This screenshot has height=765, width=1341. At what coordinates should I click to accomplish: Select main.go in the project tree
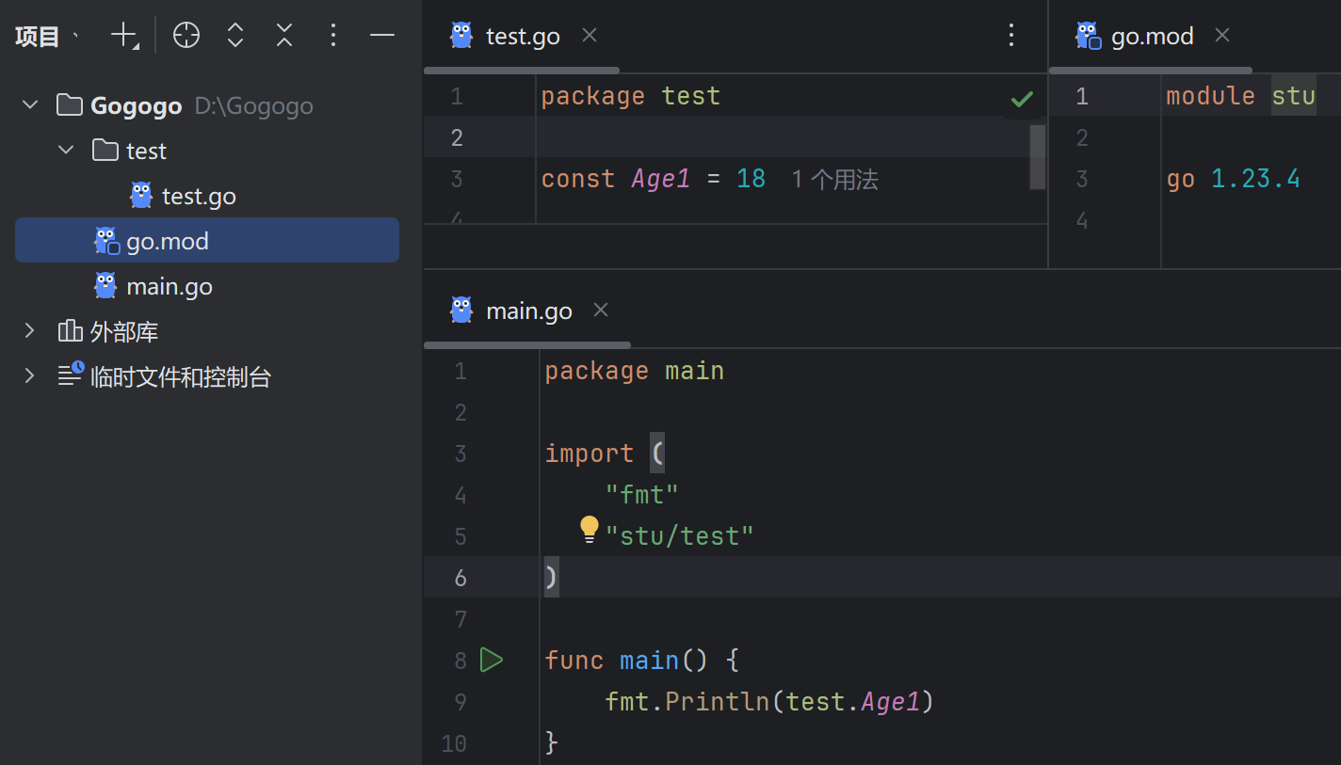click(169, 287)
